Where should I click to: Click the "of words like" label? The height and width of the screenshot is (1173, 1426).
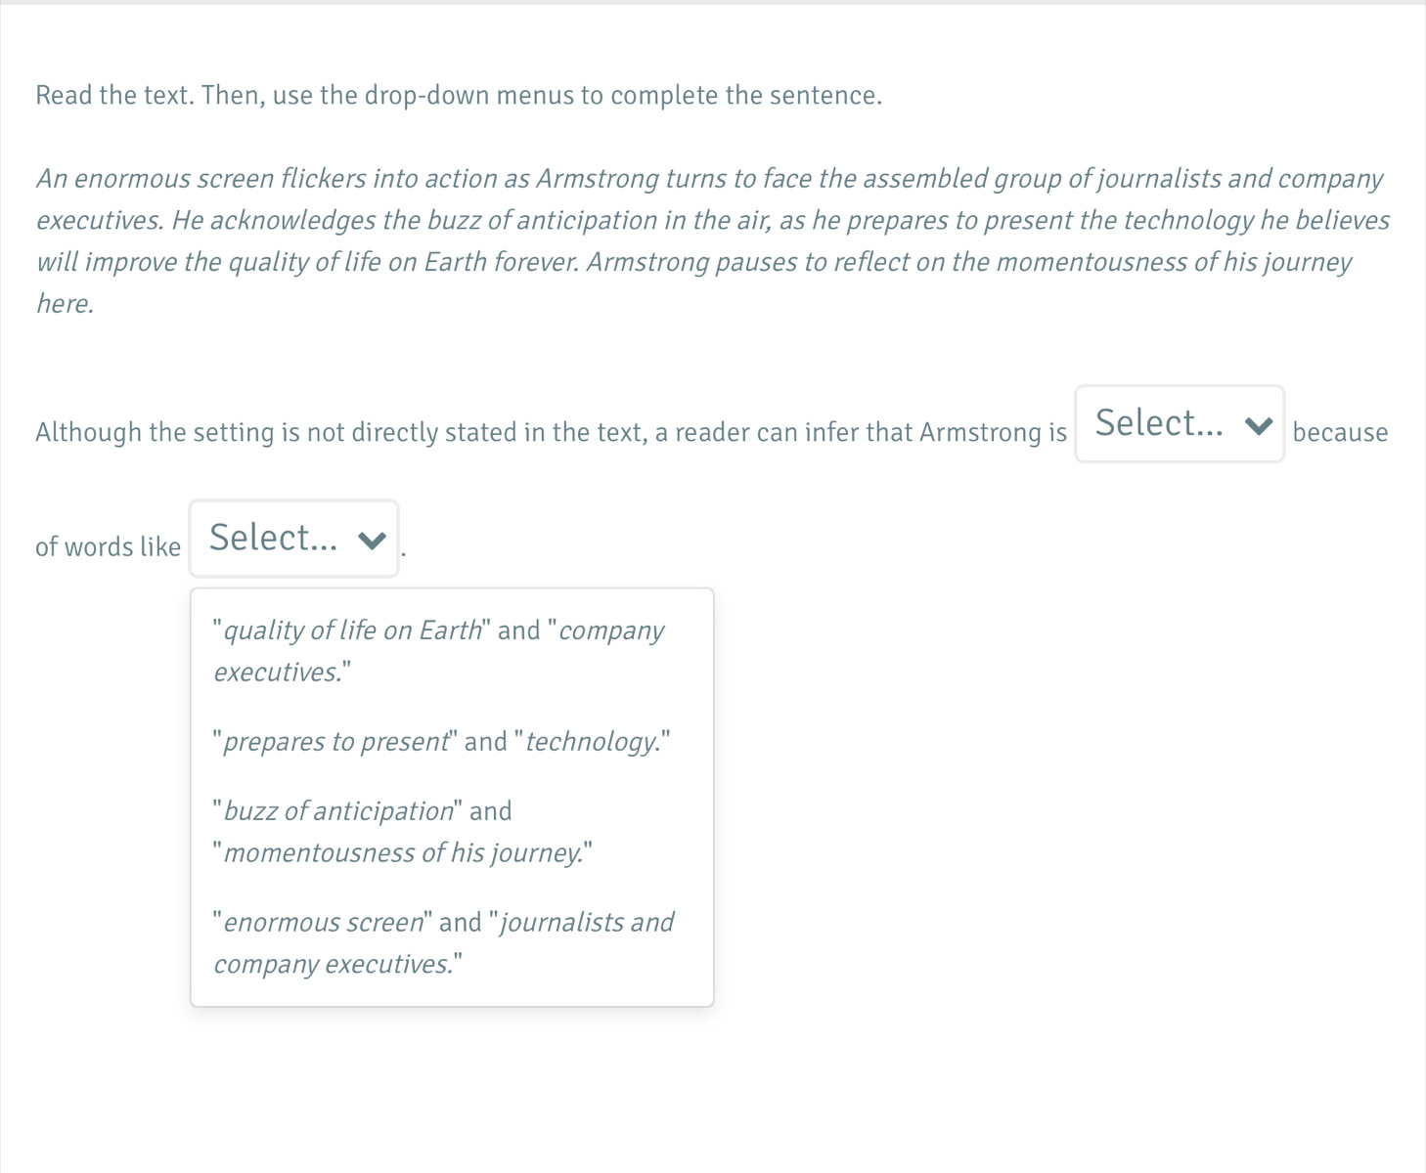click(x=109, y=546)
